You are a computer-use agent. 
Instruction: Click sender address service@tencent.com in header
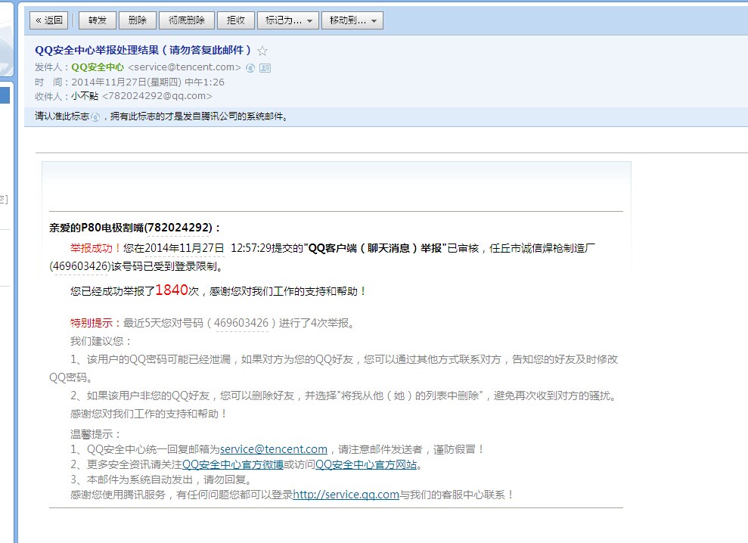point(185,67)
